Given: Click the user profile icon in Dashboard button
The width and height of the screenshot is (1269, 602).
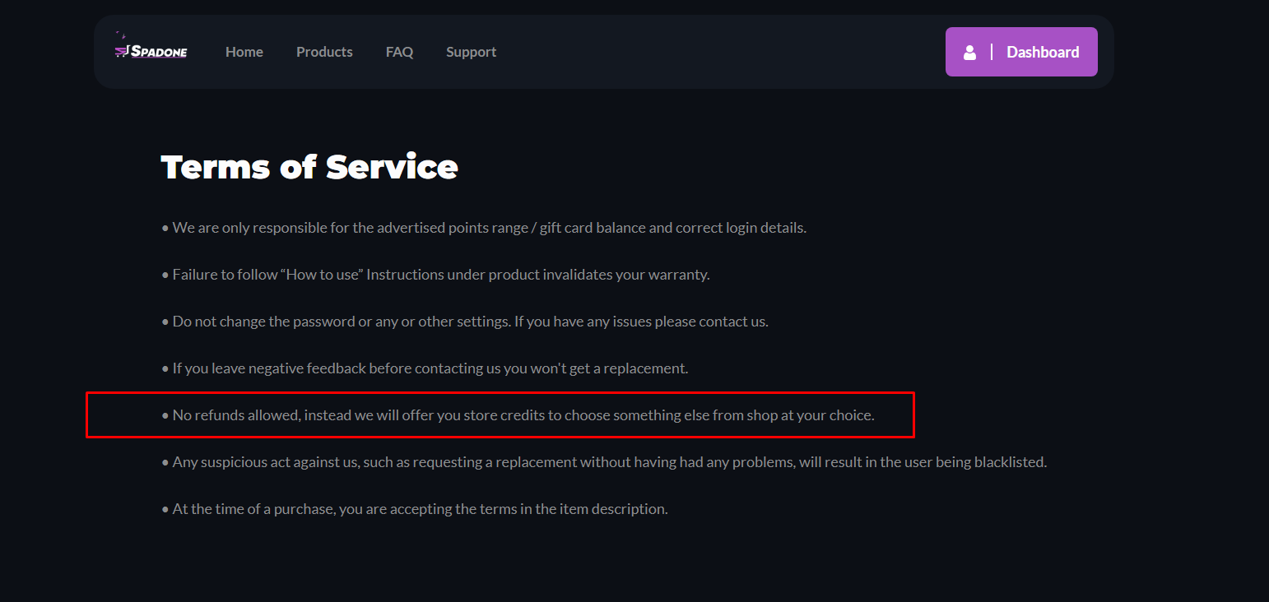Looking at the screenshot, I should (969, 52).
